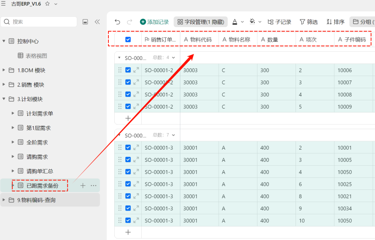Collapse the sidebar with double-chevron icon
This screenshot has width=375, height=240.
point(97,22)
